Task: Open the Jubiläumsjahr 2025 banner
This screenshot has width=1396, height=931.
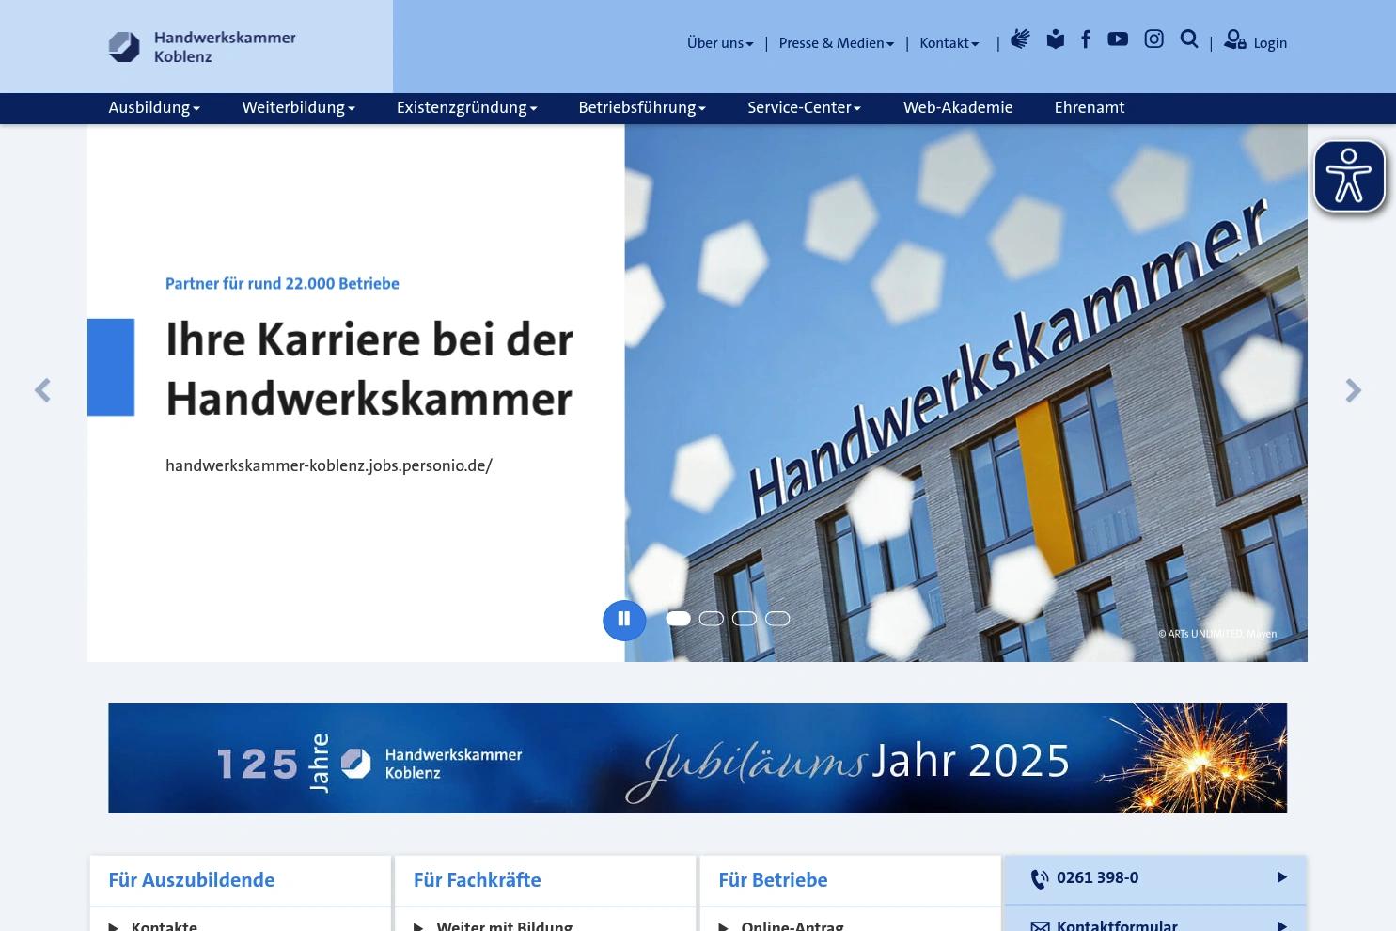Action: pyautogui.click(x=698, y=758)
